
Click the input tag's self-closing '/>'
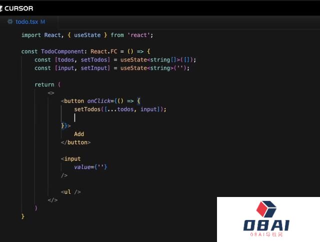tap(64, 175)
